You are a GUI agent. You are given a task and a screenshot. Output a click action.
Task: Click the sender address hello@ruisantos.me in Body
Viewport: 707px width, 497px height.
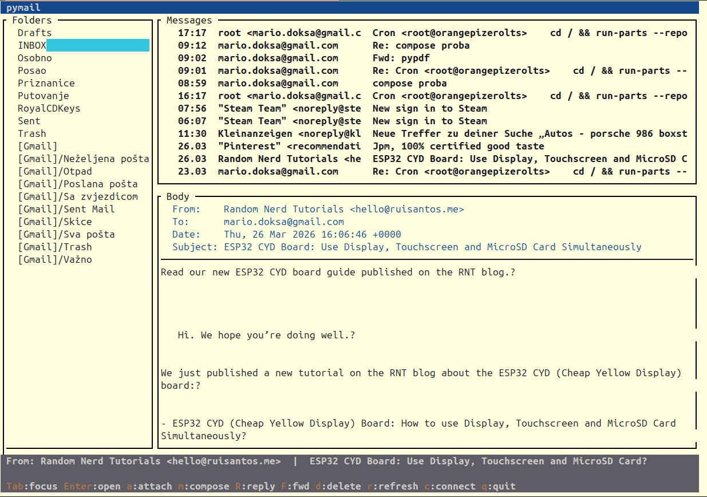[x=406, y=210]
